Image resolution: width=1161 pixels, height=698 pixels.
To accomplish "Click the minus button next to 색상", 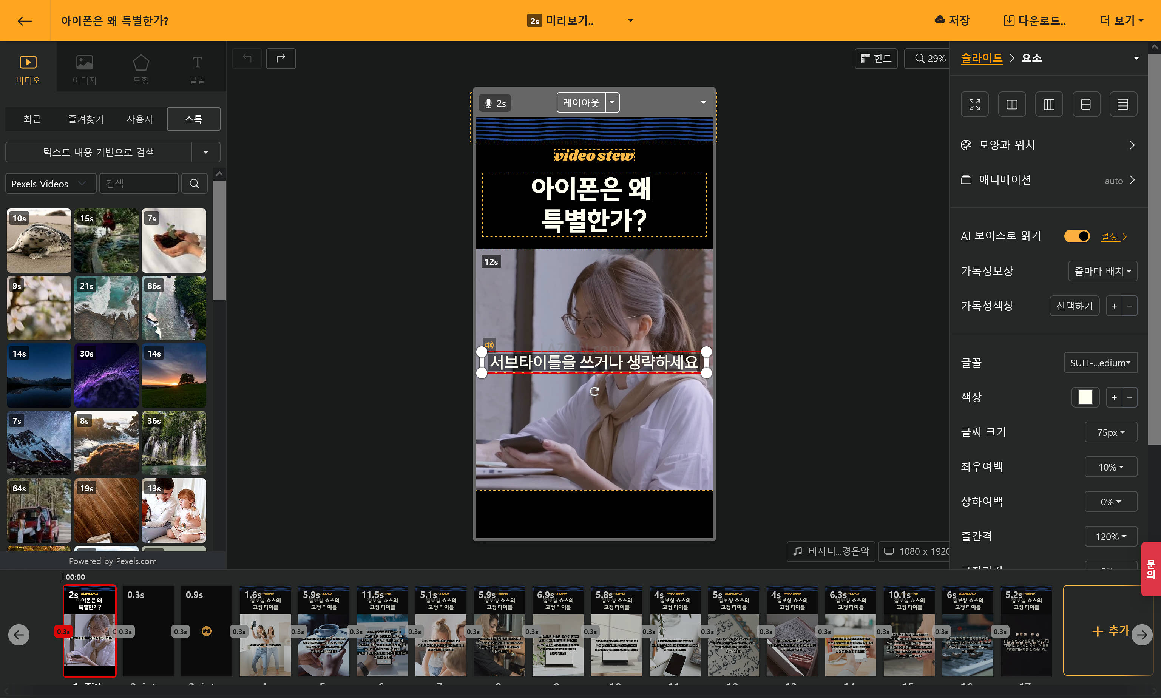I will [1130, 397].
